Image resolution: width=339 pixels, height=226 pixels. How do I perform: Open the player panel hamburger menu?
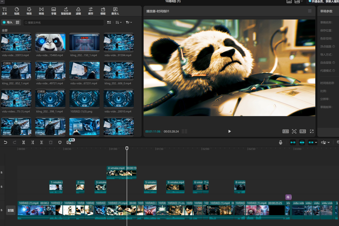point(310,11)
